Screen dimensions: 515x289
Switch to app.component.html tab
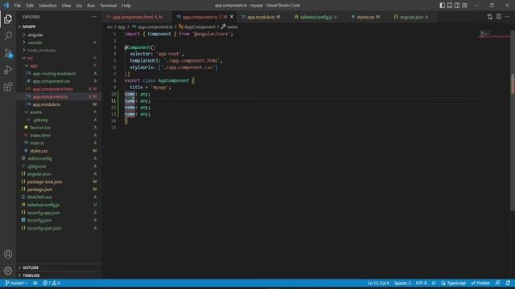[138, 17]
